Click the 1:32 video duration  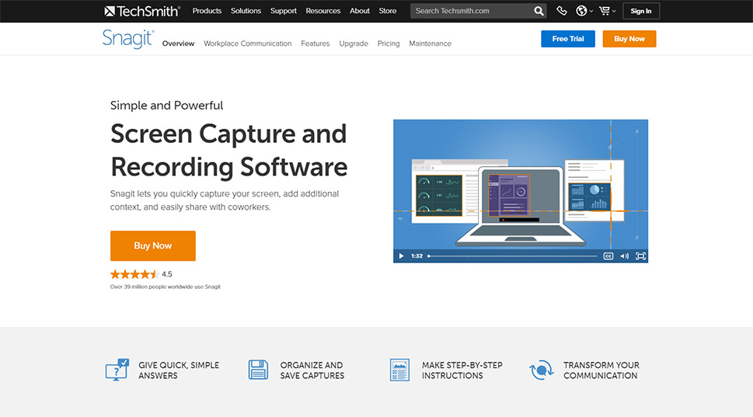click(x=417, y=255)
